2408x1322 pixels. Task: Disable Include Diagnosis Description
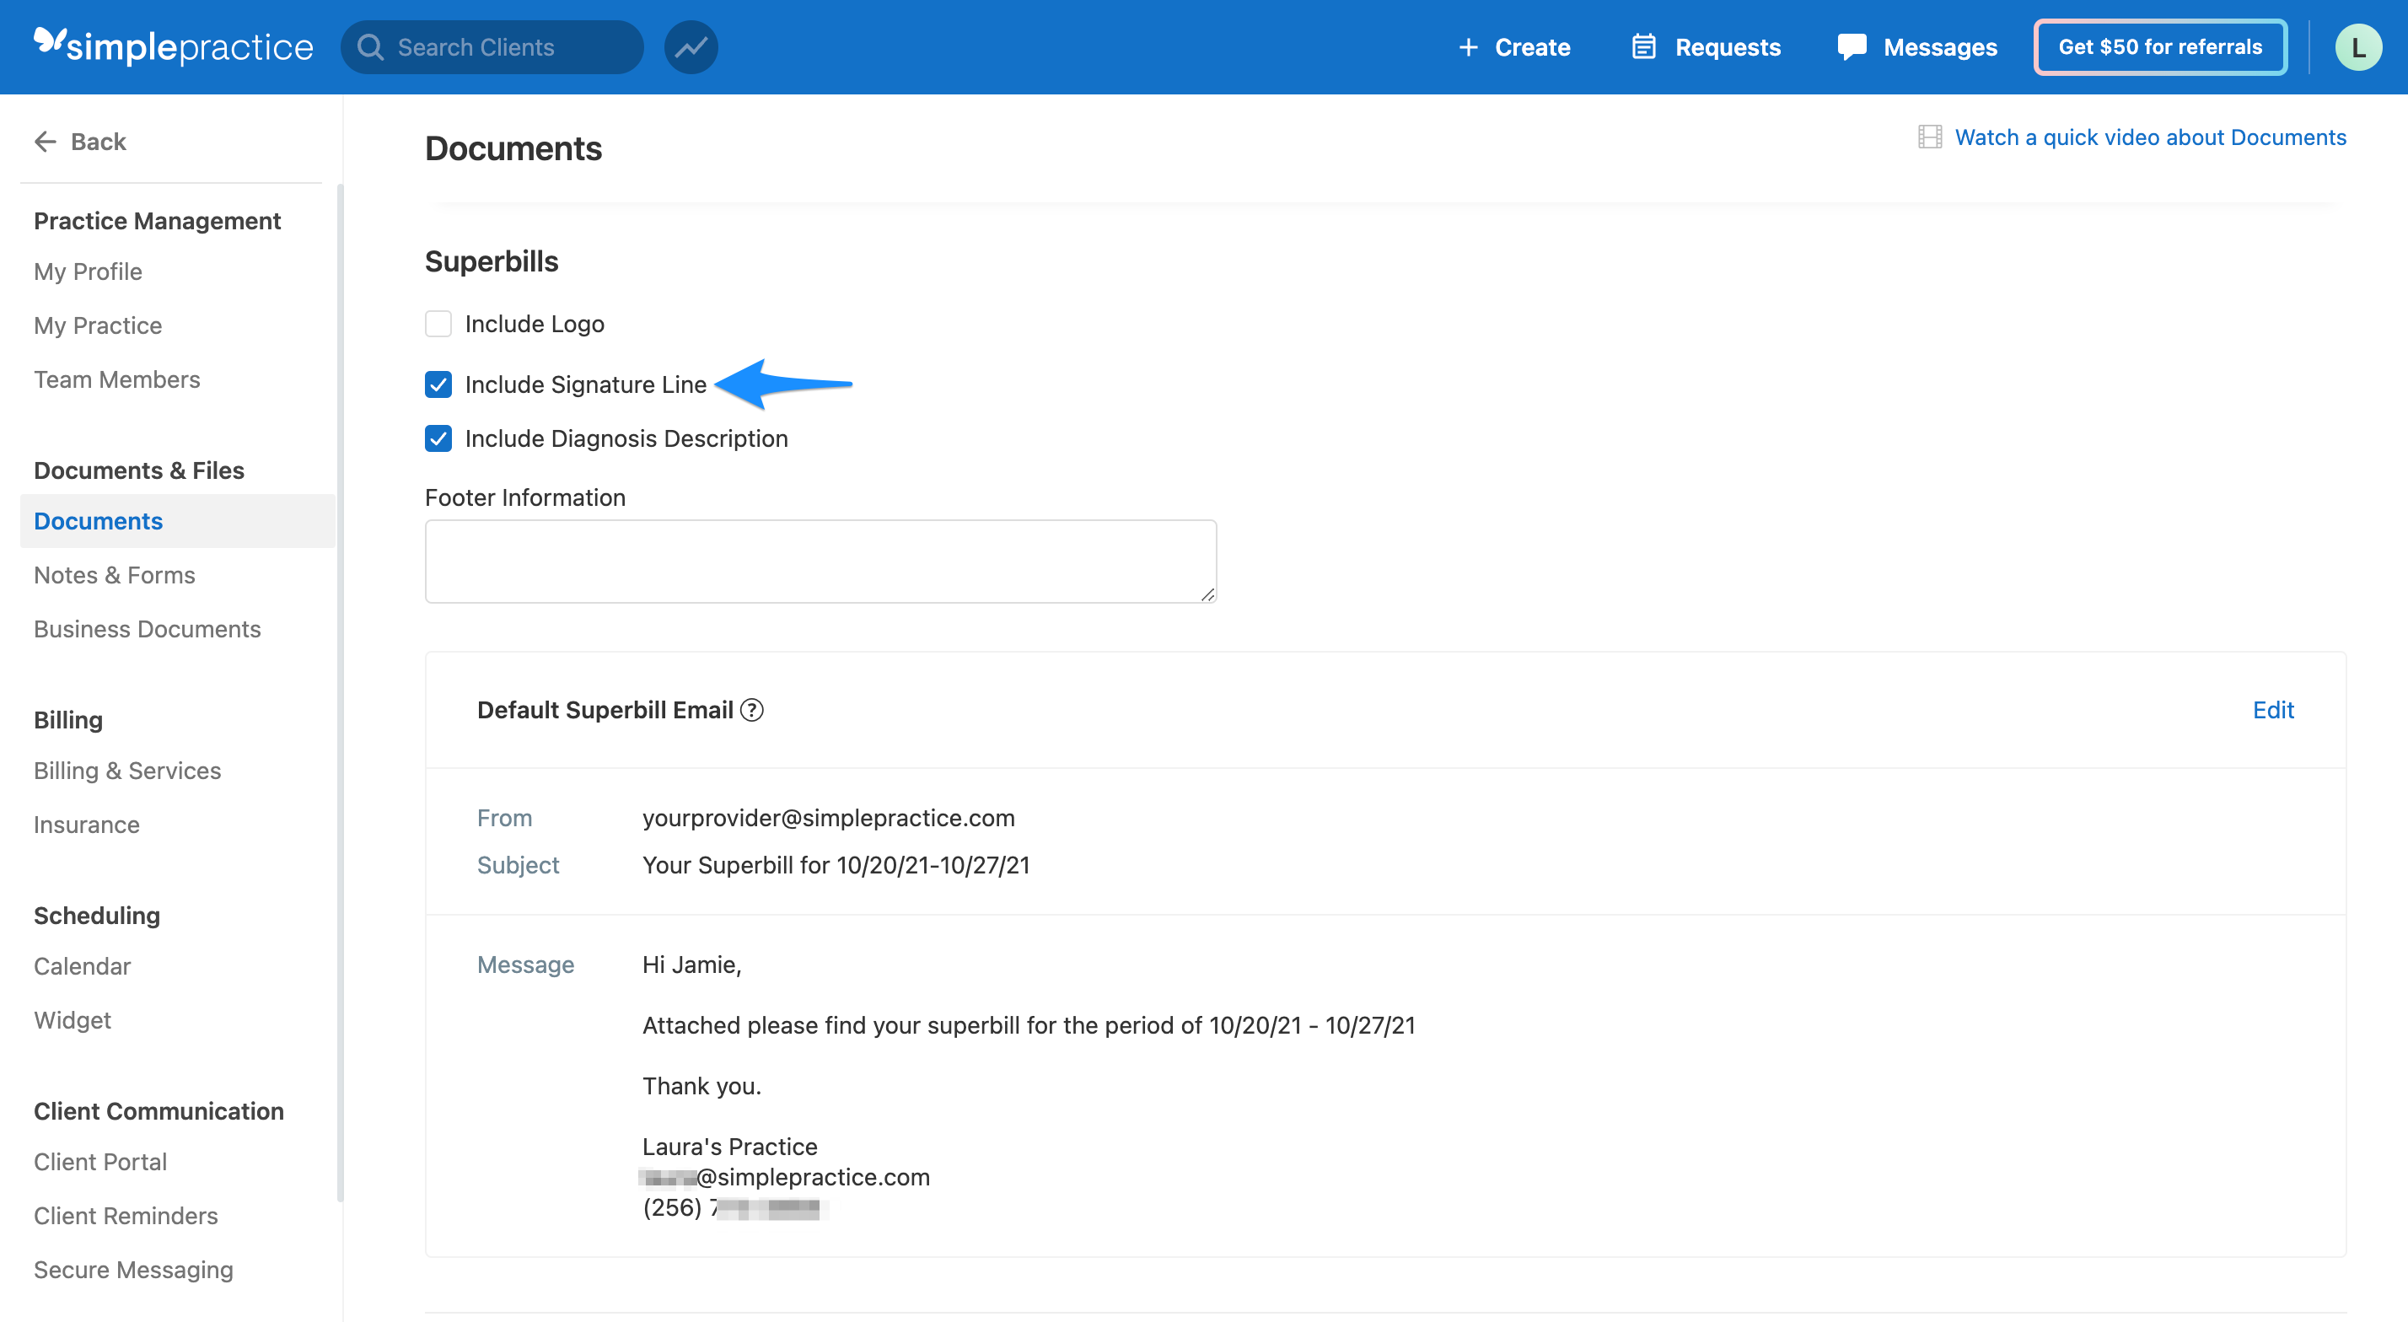point(438,438)
